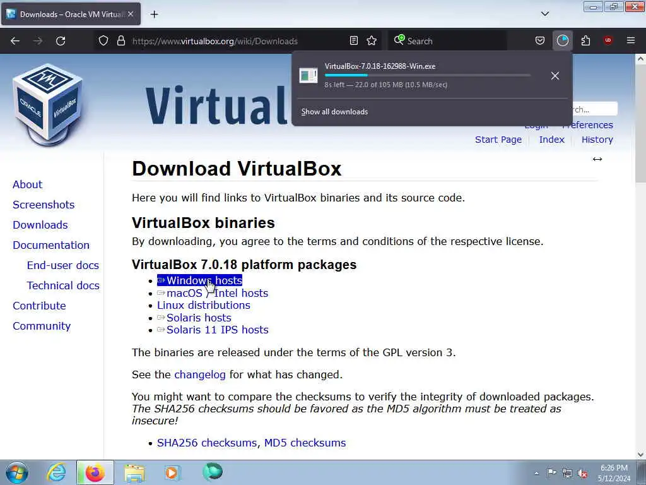This screenshot has height=485, width=646.
Task: Open Contribute in the sidebar
Action: point(39,306)
